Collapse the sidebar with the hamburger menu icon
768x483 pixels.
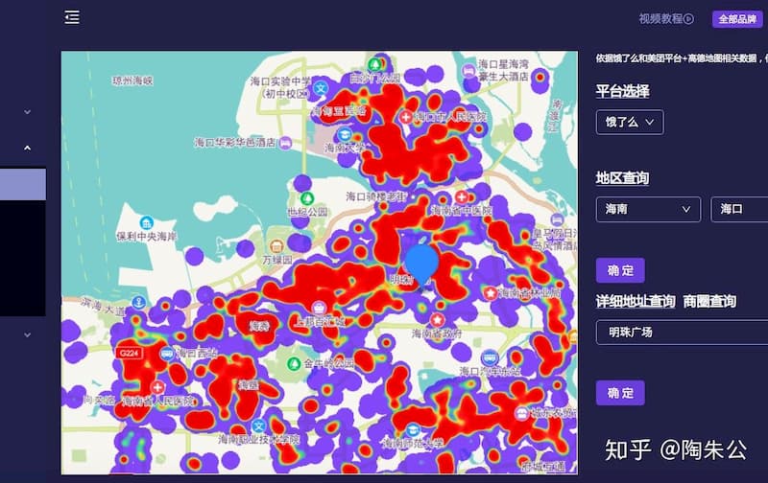(72, 17)
